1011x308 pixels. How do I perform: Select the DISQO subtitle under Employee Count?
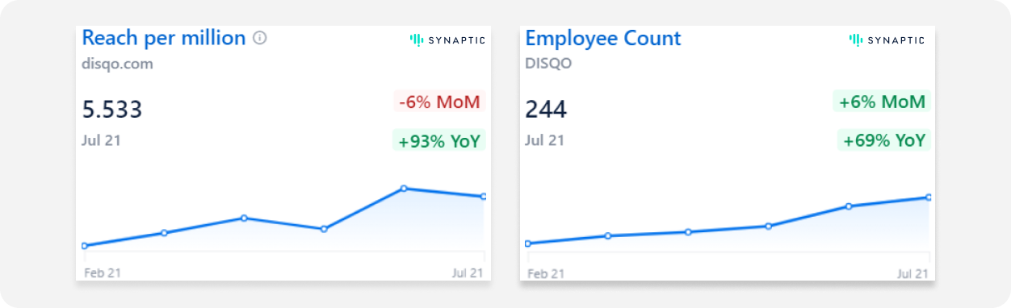548,65
